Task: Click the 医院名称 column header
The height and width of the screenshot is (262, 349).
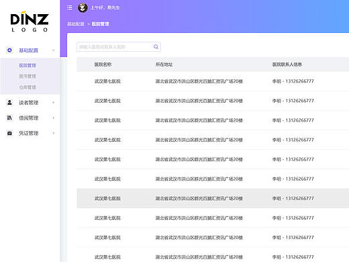Action: coord(103,64)
